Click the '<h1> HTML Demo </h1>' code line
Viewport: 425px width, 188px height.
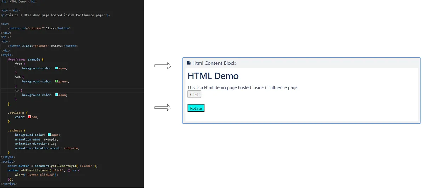[x=18, y=2]
